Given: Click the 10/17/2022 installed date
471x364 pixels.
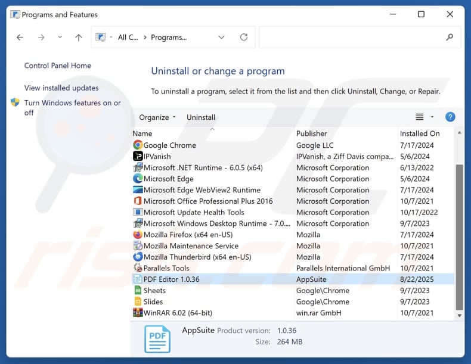Looking at the screenshot, I should pyautogui.click(x=419, y=212).
